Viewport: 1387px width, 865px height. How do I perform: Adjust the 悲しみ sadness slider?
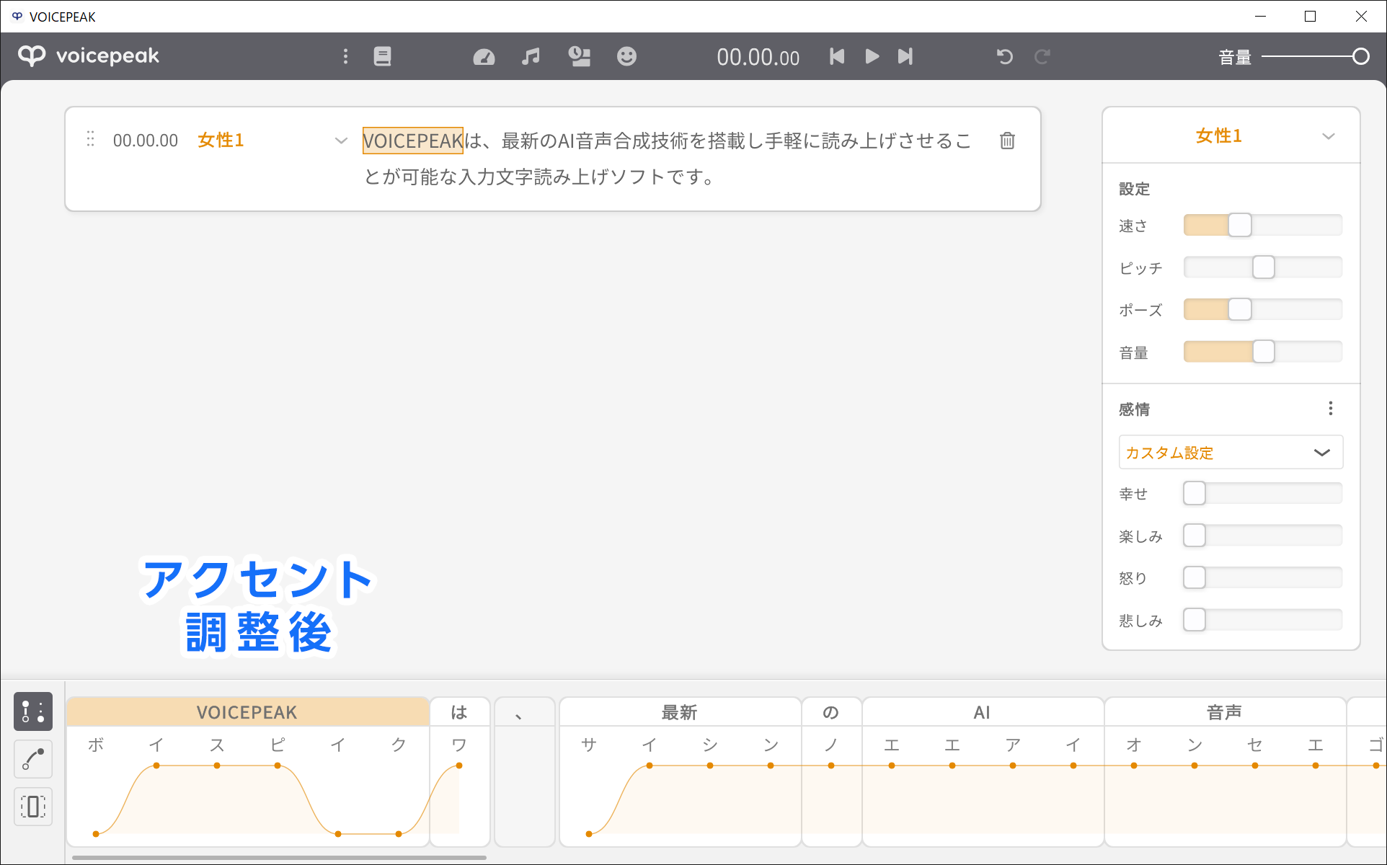click(1263, 620)
